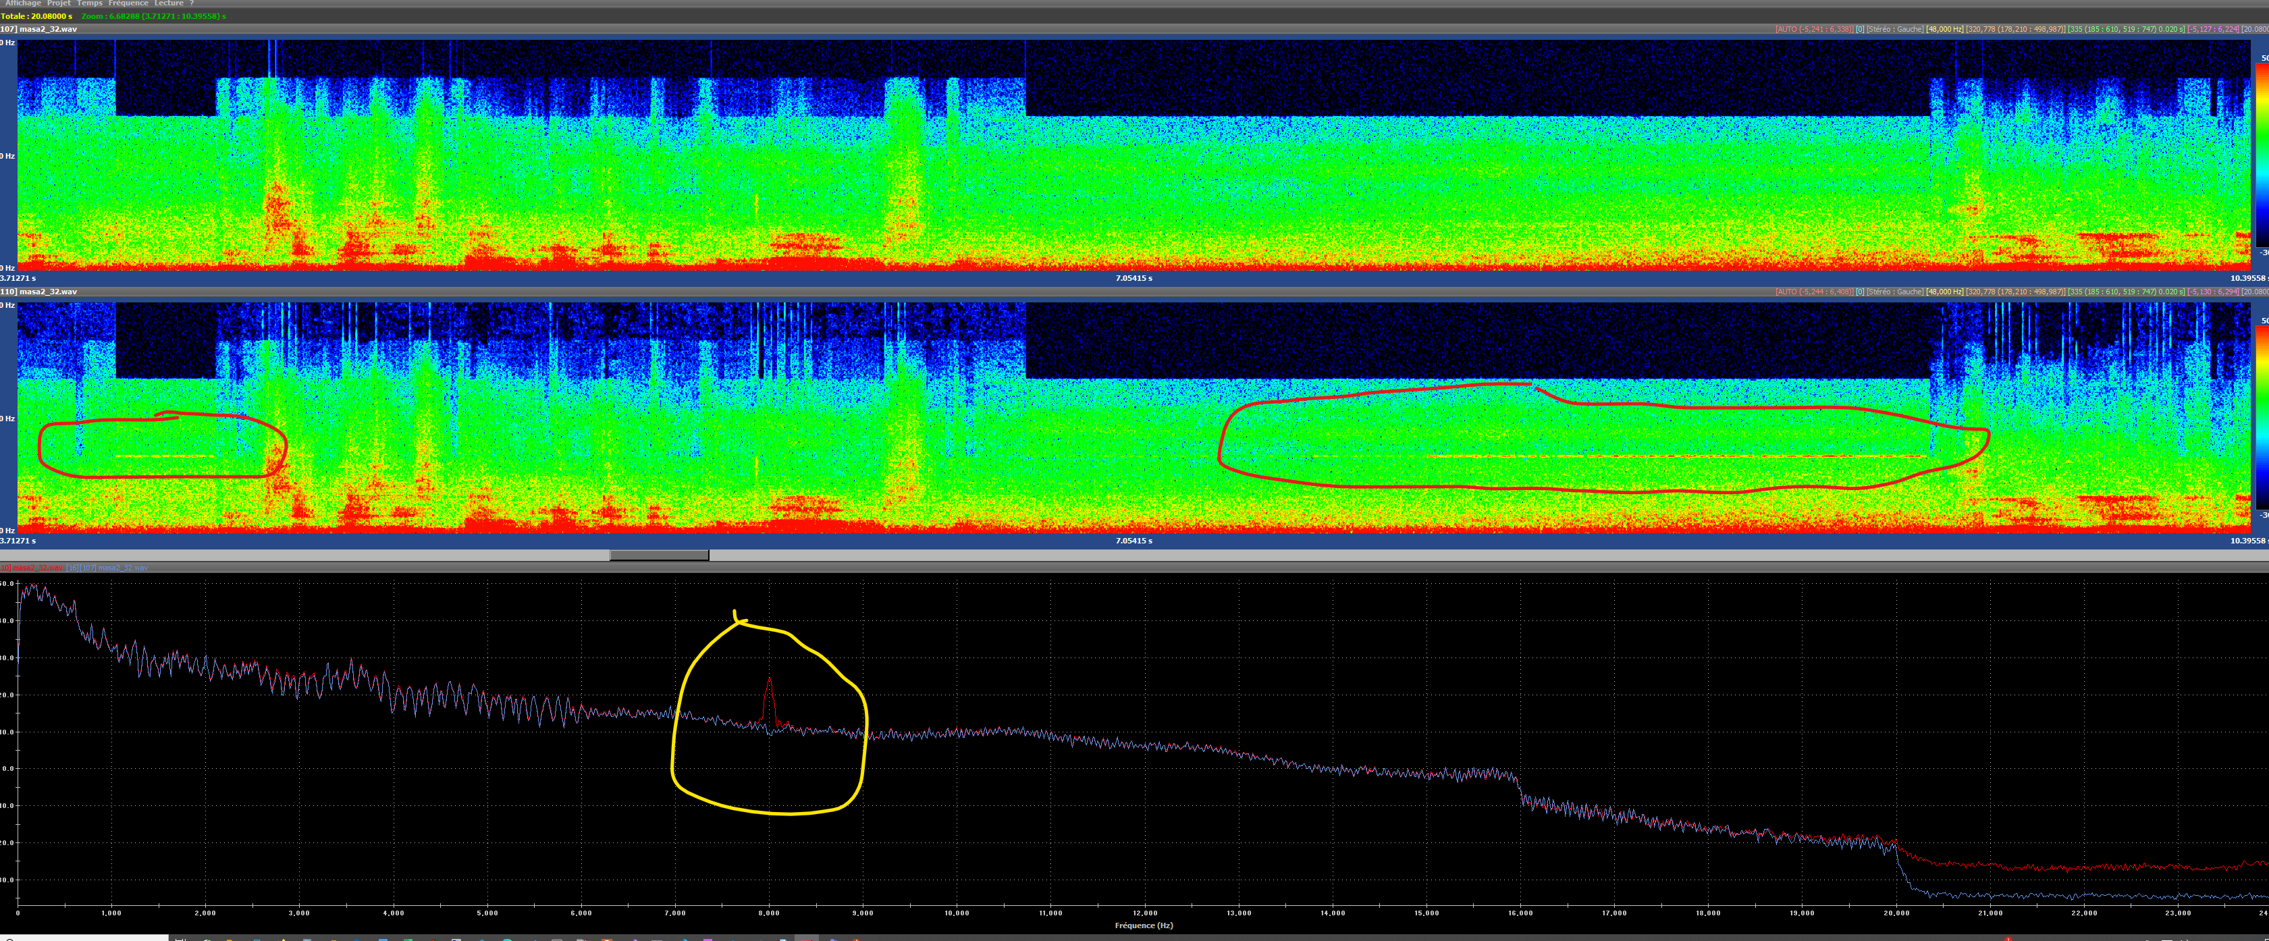
Task: Click the color scale bar of top spectrogram
Action: tap(2262, 154)
